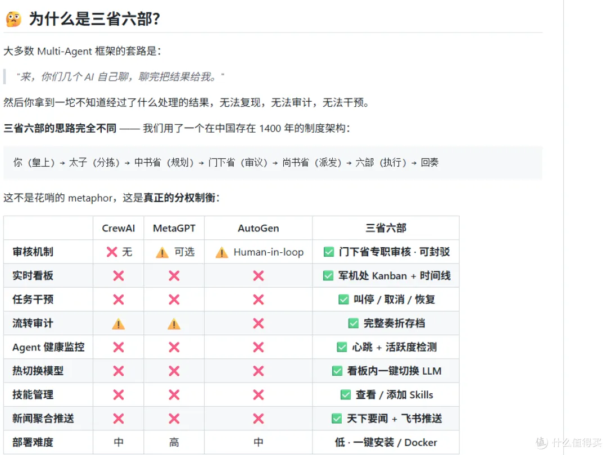Click the 中 value in AutoGen 部署难度
Viewport: 607px width, 455px height.
pyautogui.click(x=258, y=442)
